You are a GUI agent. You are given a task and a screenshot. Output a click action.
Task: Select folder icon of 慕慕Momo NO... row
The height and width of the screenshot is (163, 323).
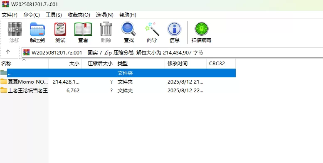[x=3, y=81]
